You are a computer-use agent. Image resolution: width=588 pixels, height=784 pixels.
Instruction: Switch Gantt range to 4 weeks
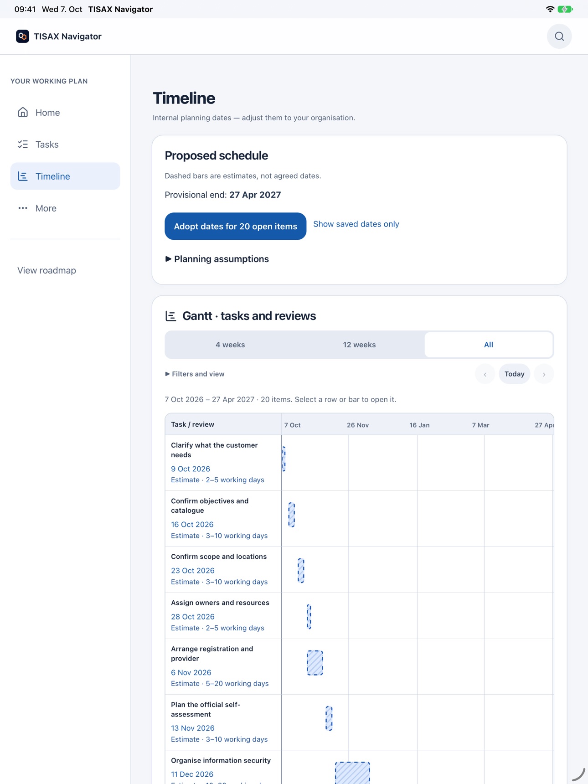[230, 345]
